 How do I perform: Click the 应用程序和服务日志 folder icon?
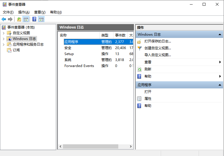(9, 44)
